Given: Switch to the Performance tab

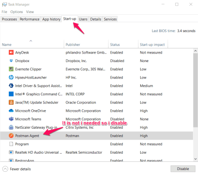Looking at the screenshot, I should [x=30, y=19].
